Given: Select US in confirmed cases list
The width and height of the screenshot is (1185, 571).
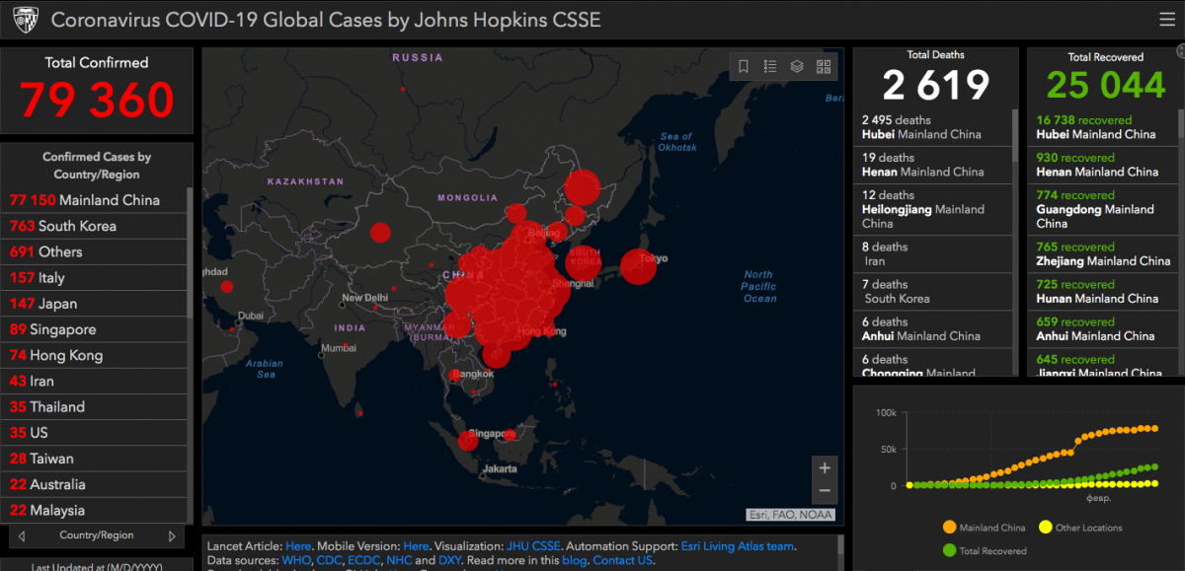Looking at the screenshot, I should point(94,432).
